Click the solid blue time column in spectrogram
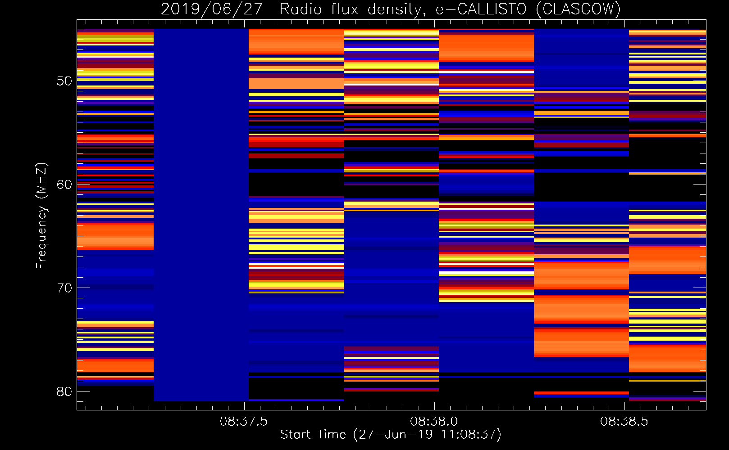Viewport: 729px width, 450px height. click(201, 215)
